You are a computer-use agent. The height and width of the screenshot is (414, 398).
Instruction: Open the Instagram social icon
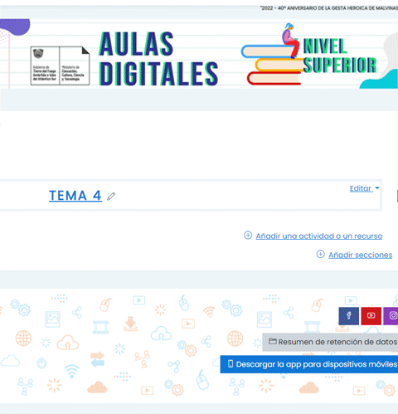point(391,316)
